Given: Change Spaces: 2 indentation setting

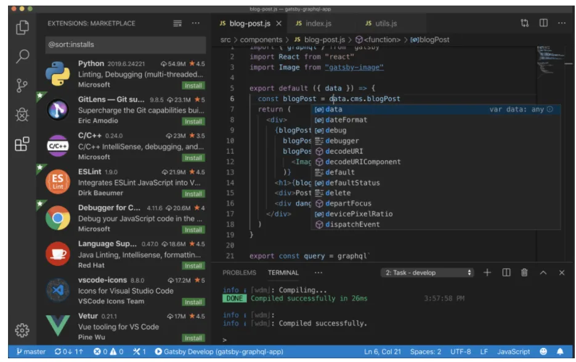Looking at the screenshot, I should coord(426,352).
